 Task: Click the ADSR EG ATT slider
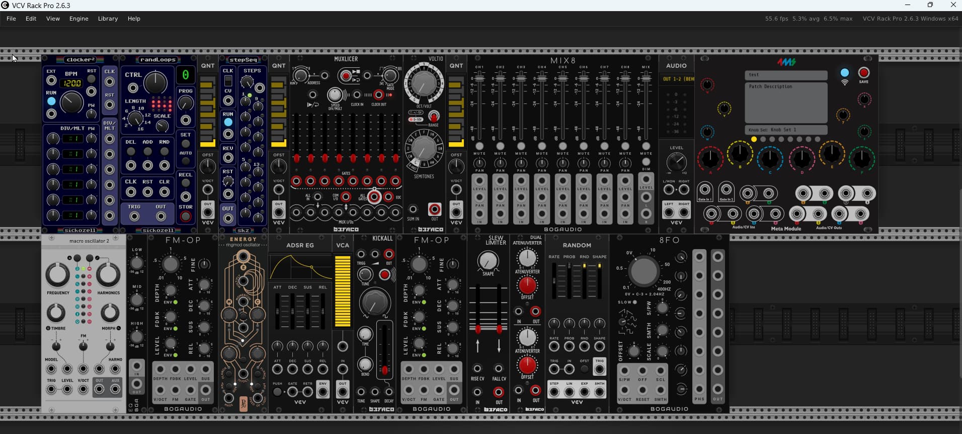click(x=277, y=311)
